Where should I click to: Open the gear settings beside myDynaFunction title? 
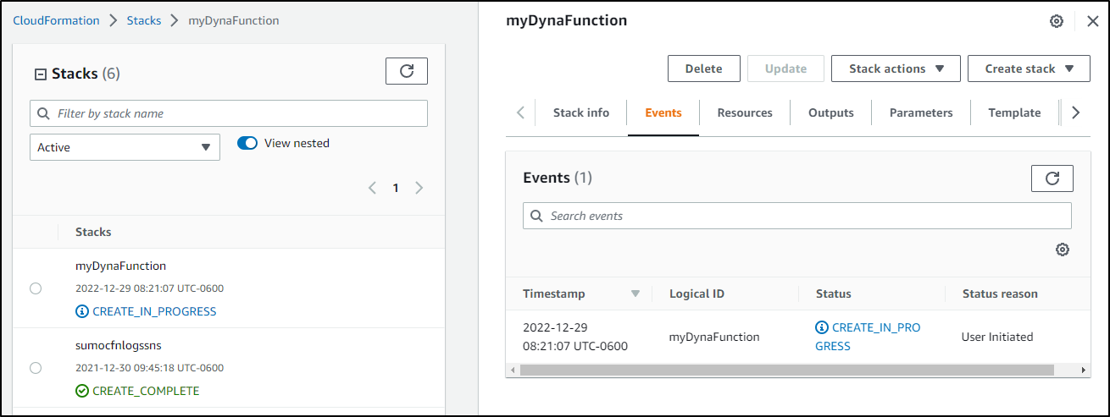pyautogui.click(x=1057, y=21)
